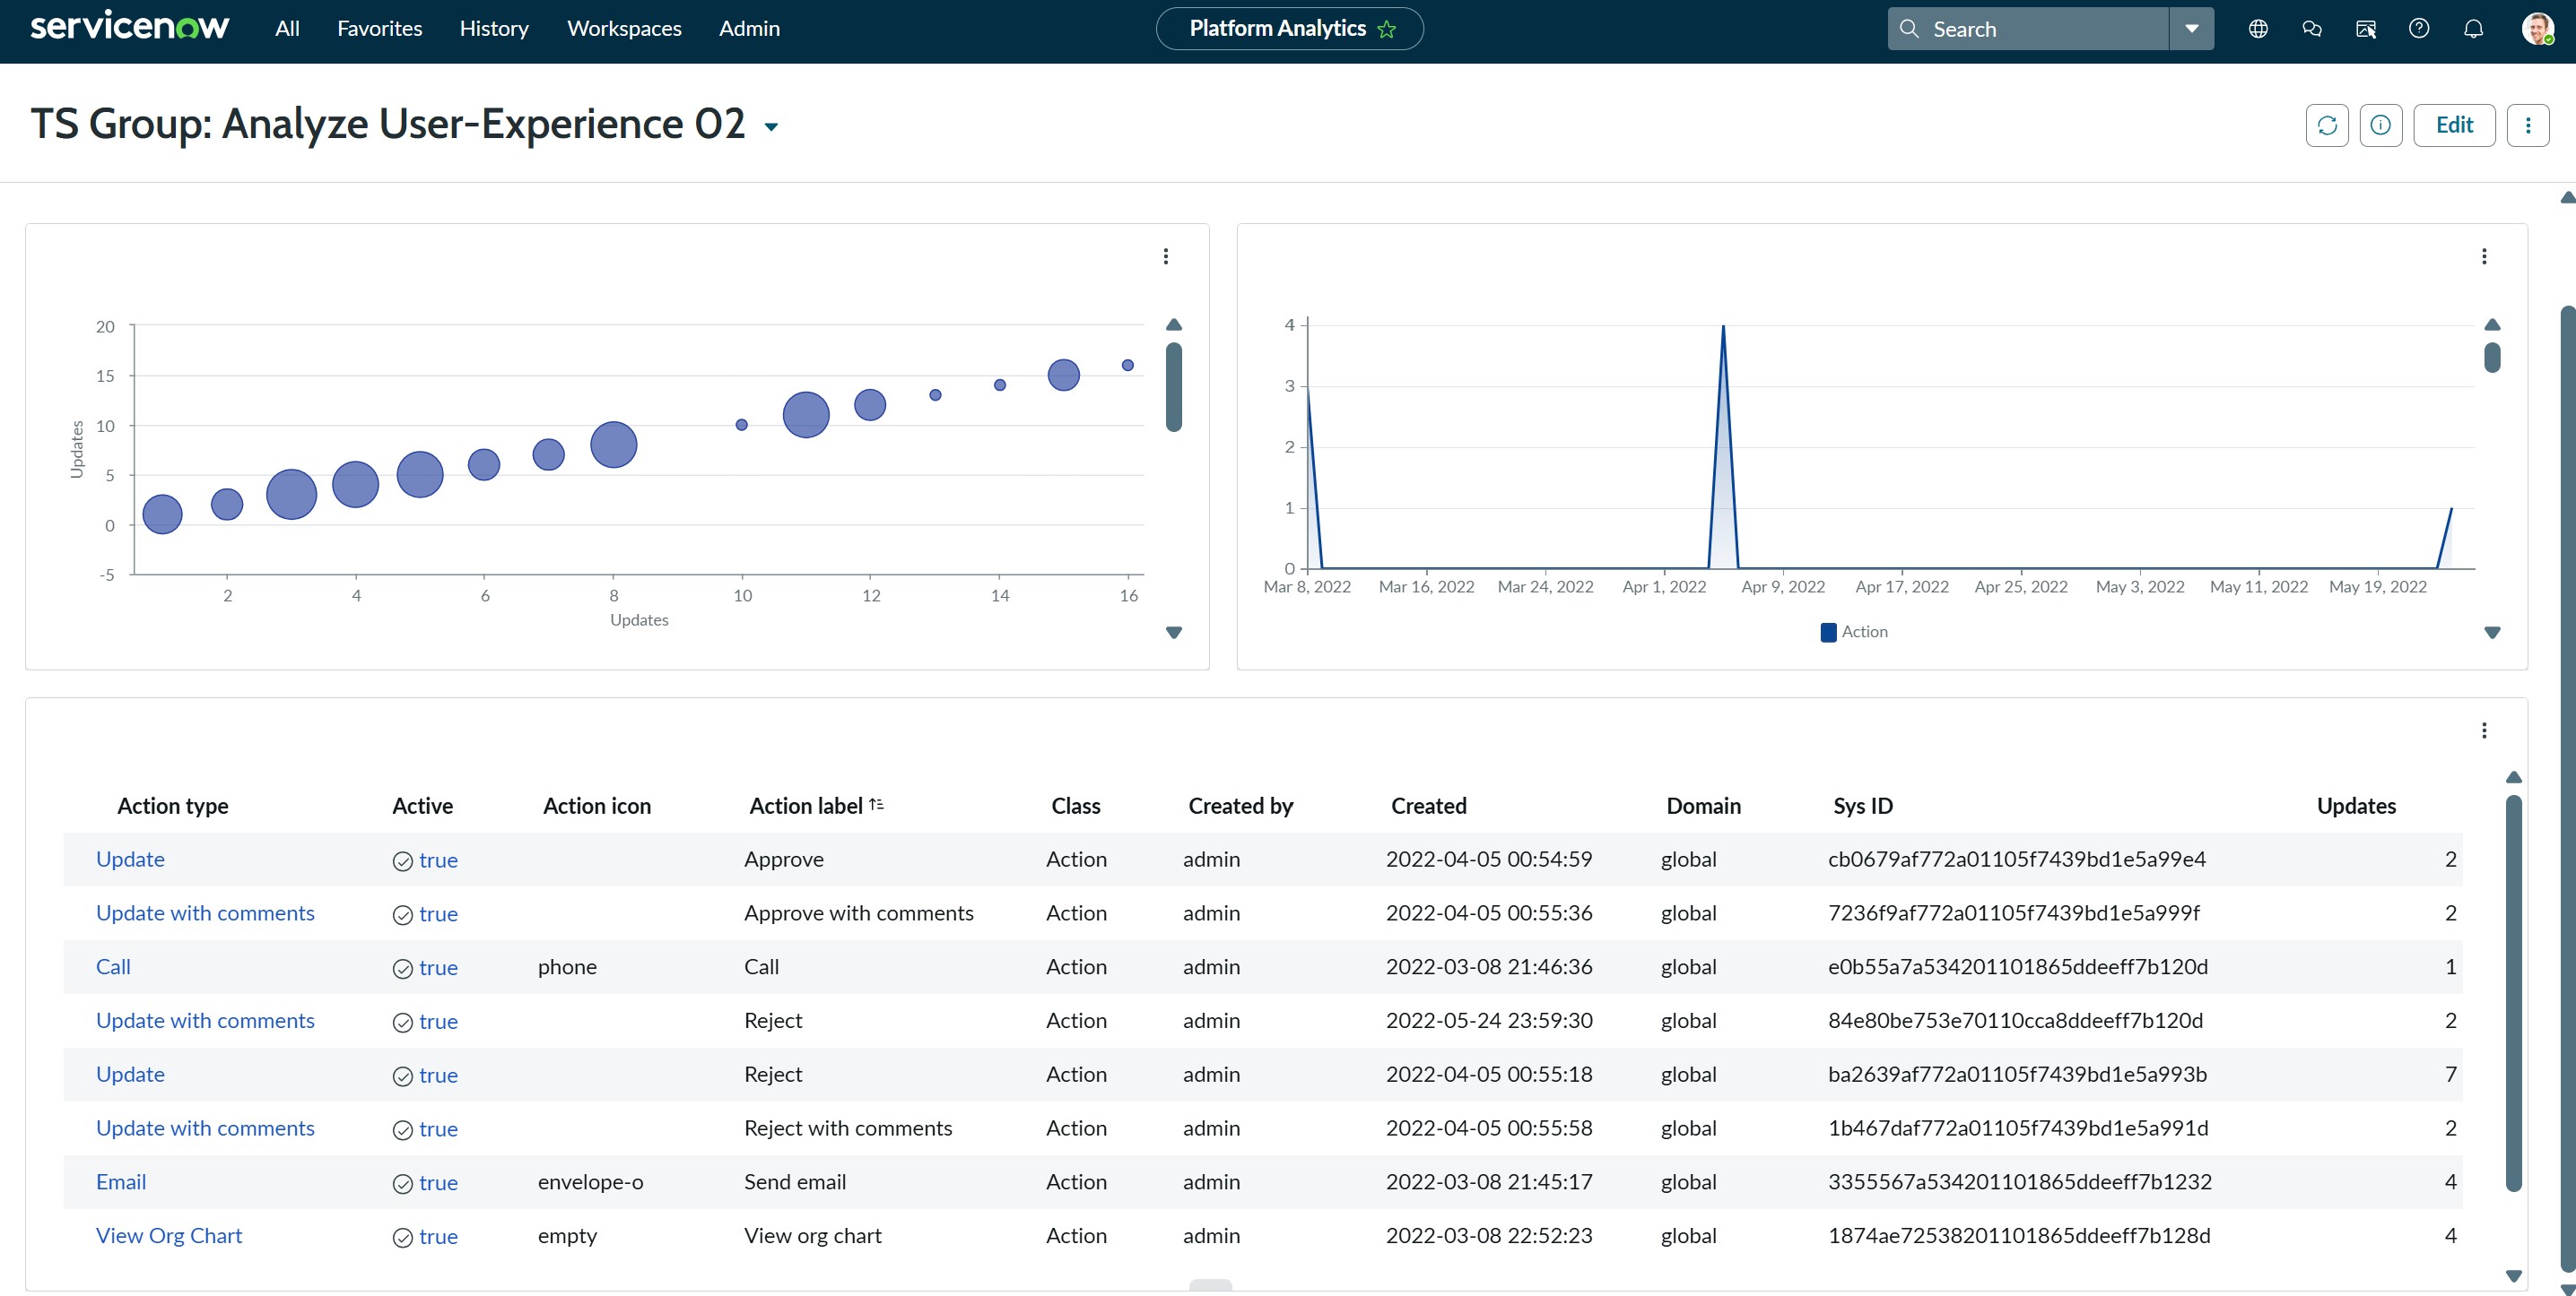This screenshot has width=2576, height=1296.
Task: Expand the dashboard title dropdown arrow
Action: coord(771,127)
